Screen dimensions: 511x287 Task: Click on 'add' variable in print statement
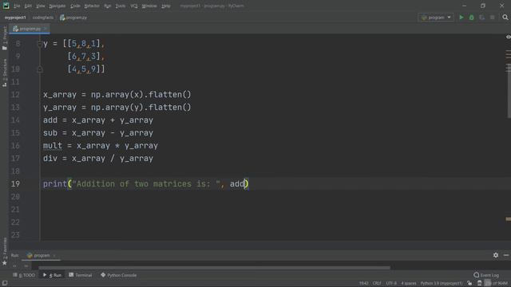[x=237, y=184]
